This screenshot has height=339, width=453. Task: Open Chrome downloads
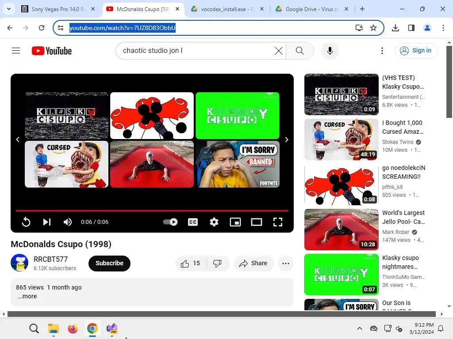[395, 28]
